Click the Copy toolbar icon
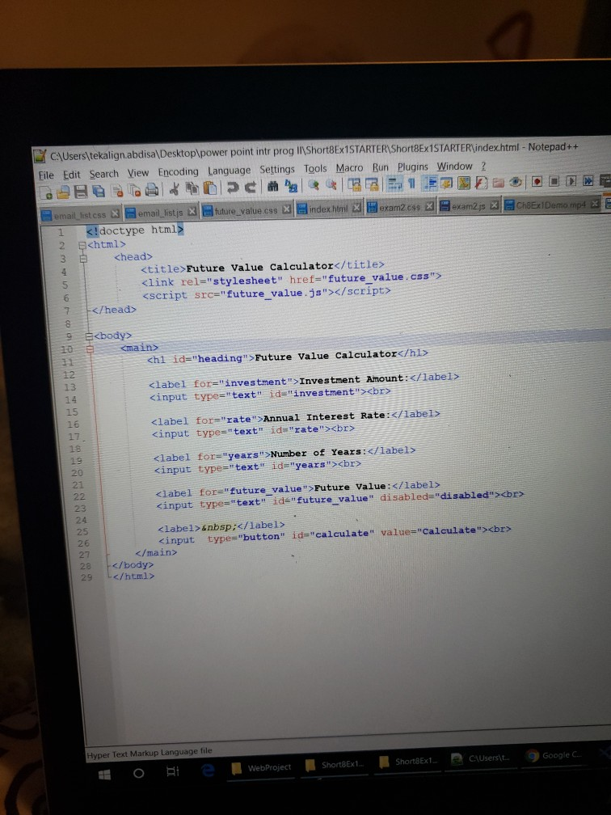Viewport: 611px width, 815px height. point(192,188)
